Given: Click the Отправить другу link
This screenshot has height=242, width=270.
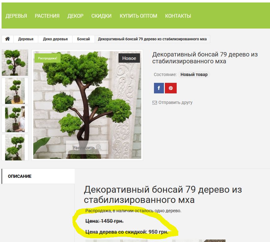Looking at the screenshot, I should click(x=175, y=102).
